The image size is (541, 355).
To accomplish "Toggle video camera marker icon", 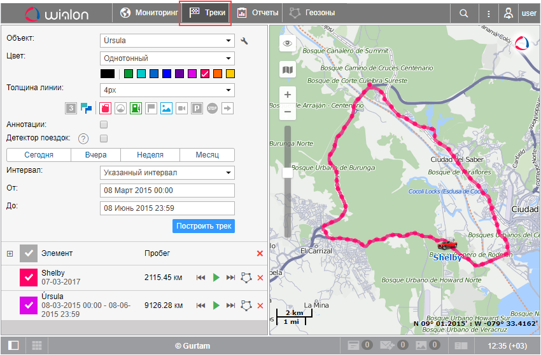I will (x=181, y=109).
